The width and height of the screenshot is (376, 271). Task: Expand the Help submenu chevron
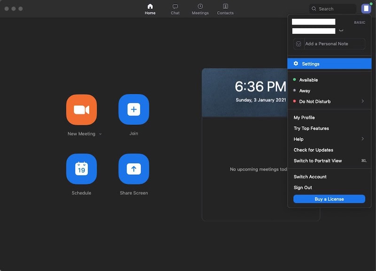point(362,139)
